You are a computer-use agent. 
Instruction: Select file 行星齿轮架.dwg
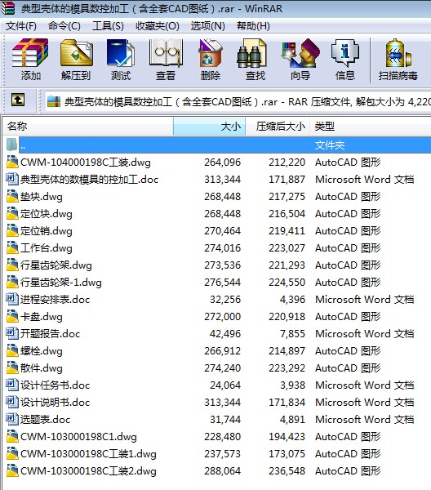pyautogui.click(x=56, y=265)
